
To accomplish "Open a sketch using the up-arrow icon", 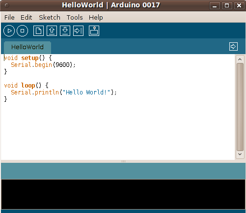I will [x=52, y=30].
